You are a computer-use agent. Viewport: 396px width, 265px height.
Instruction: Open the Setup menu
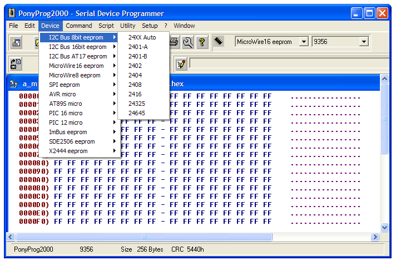150,26
